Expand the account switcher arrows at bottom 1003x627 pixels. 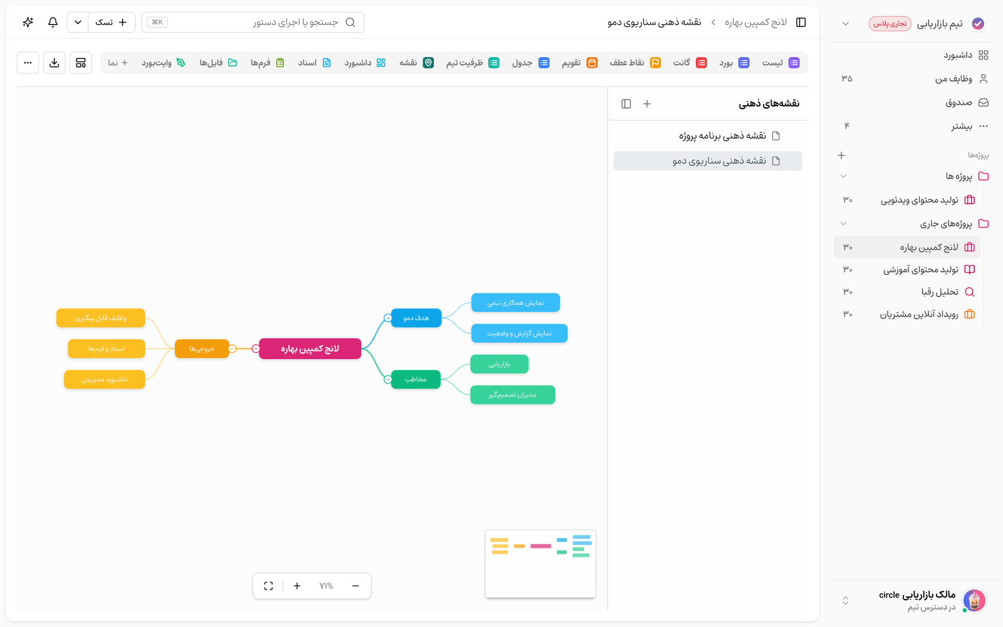pyautogui.click(x=846, y=601)
